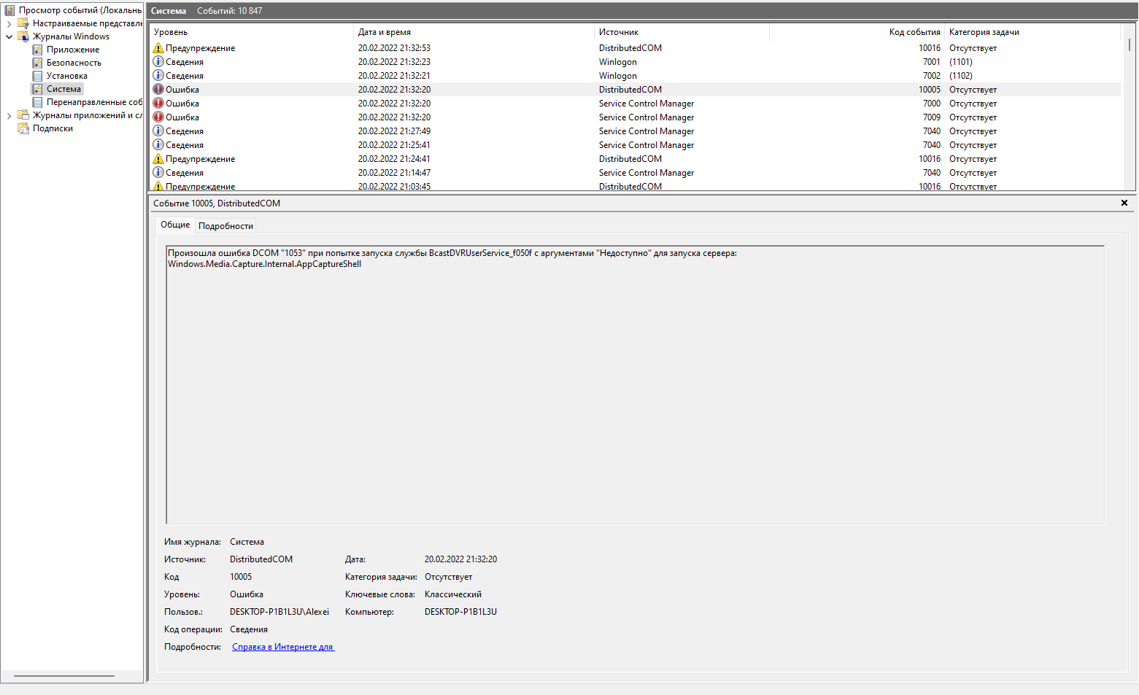Viewport: 1139px width, 695px height.
Task: Click error icon of event 7009 row
Action: tap(158, 117)
